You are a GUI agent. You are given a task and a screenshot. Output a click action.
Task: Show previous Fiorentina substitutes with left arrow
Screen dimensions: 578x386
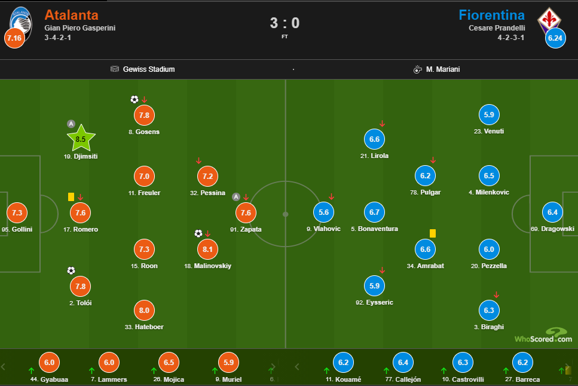pyautogui.click(x=298, y=366)
